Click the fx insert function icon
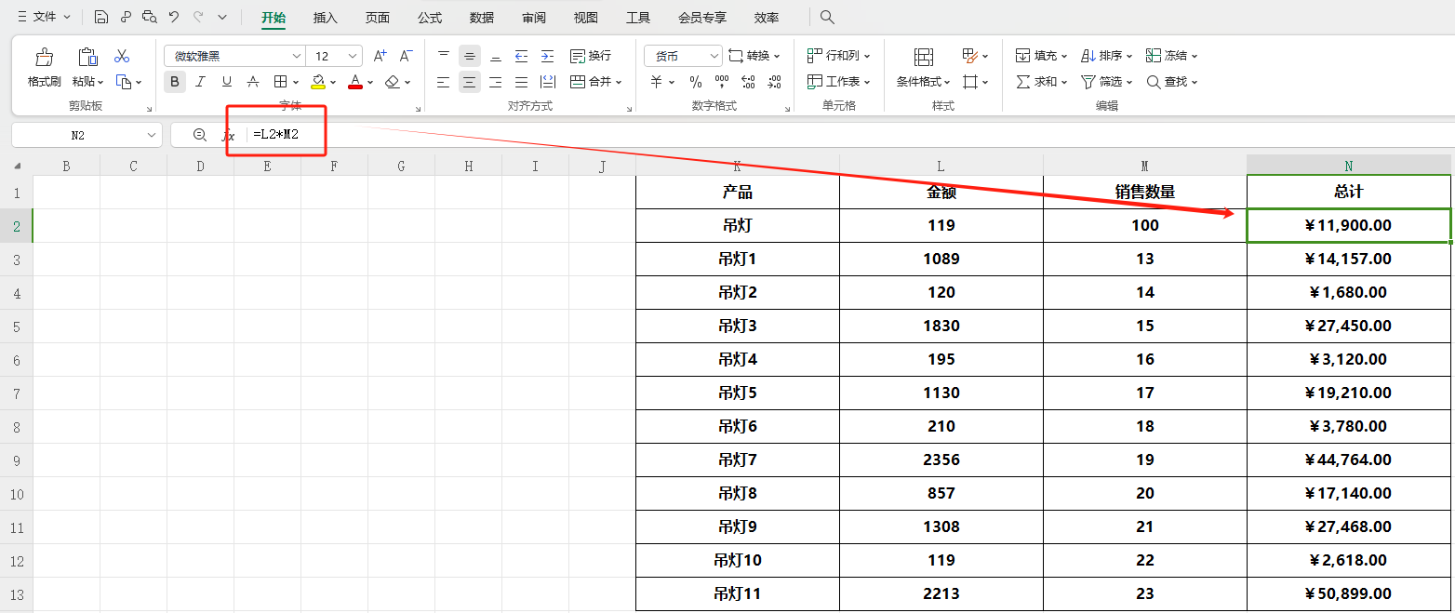 [228, 135]
